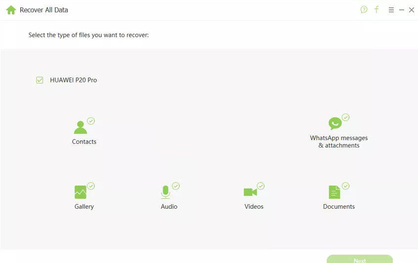The image size is (418, 263).
Task: Toggle the Contacts checkmark
Action: [x=91, y=121]
